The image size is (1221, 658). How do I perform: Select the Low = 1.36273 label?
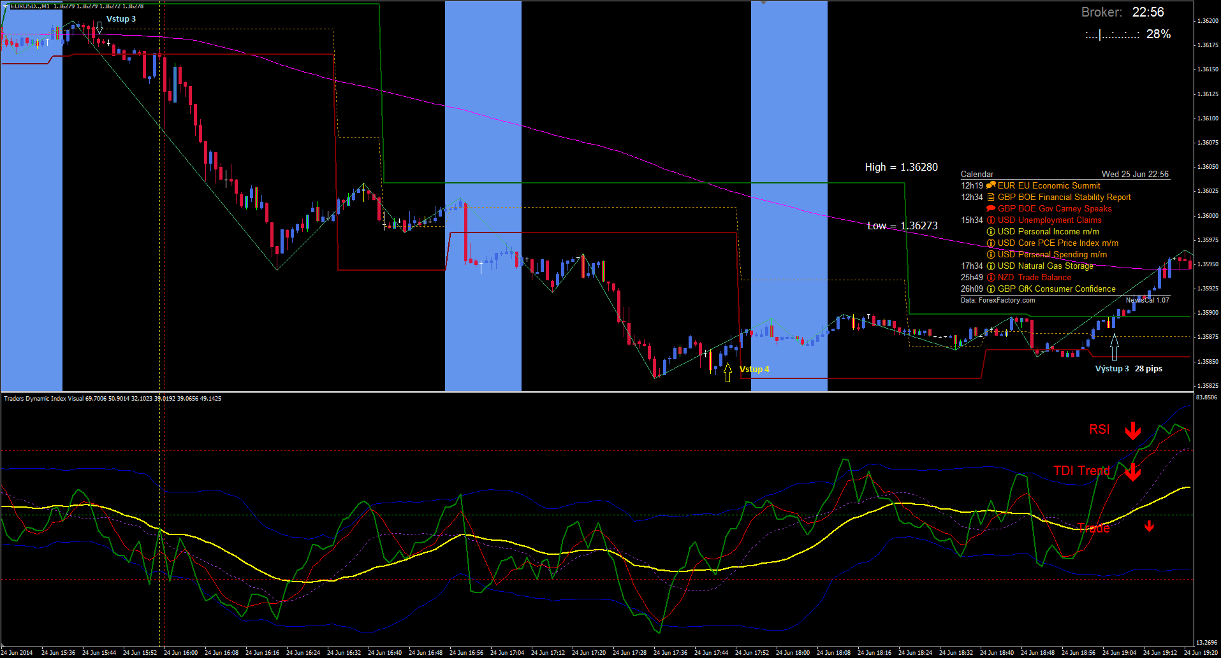tap(902, 225)
